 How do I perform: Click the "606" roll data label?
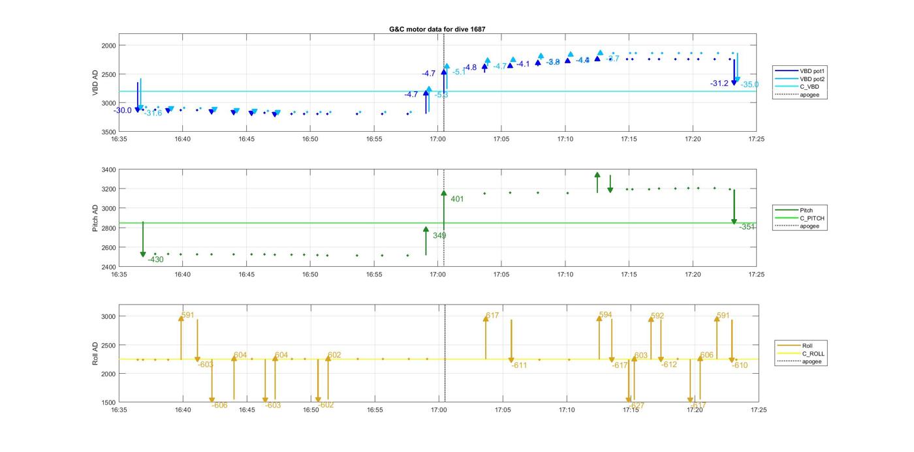click(706, 355)
